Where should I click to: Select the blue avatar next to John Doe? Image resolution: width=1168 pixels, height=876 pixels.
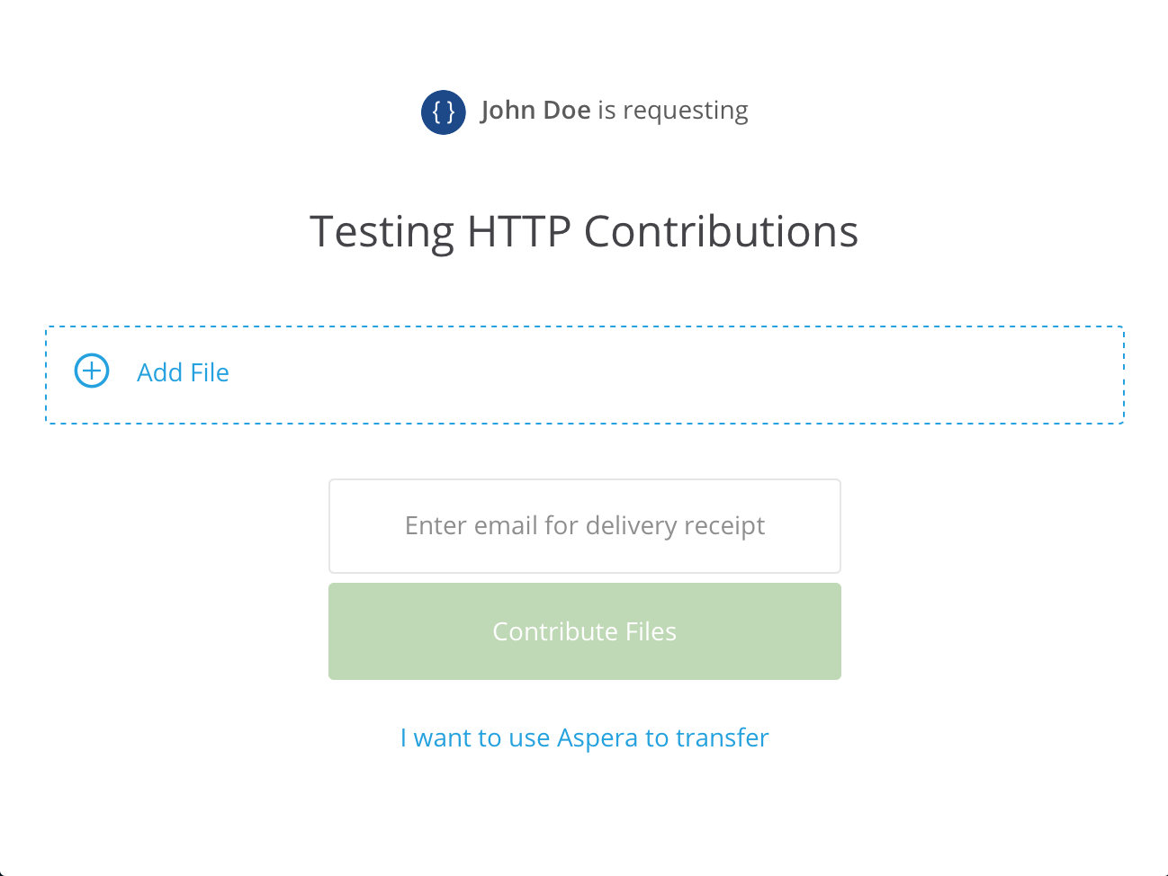tap(443, 112)
